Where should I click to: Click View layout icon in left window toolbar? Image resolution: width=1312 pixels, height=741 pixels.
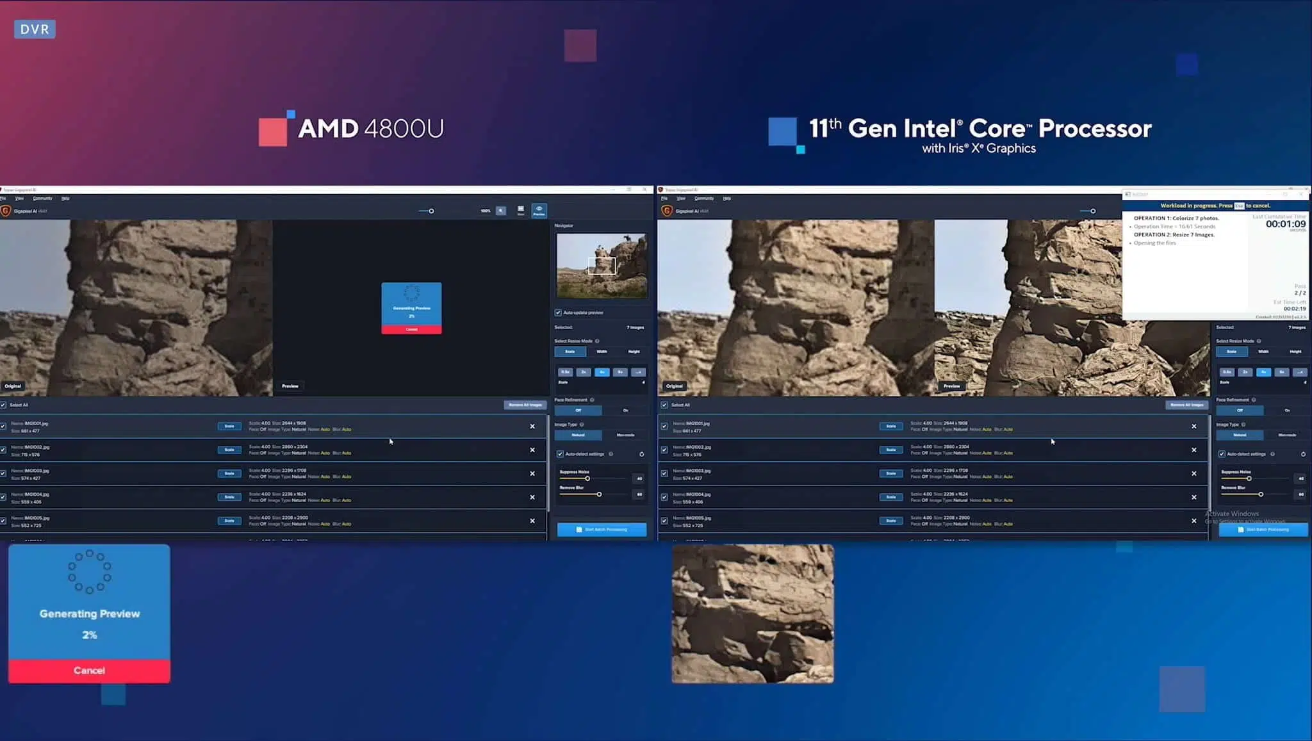(521, 210)
